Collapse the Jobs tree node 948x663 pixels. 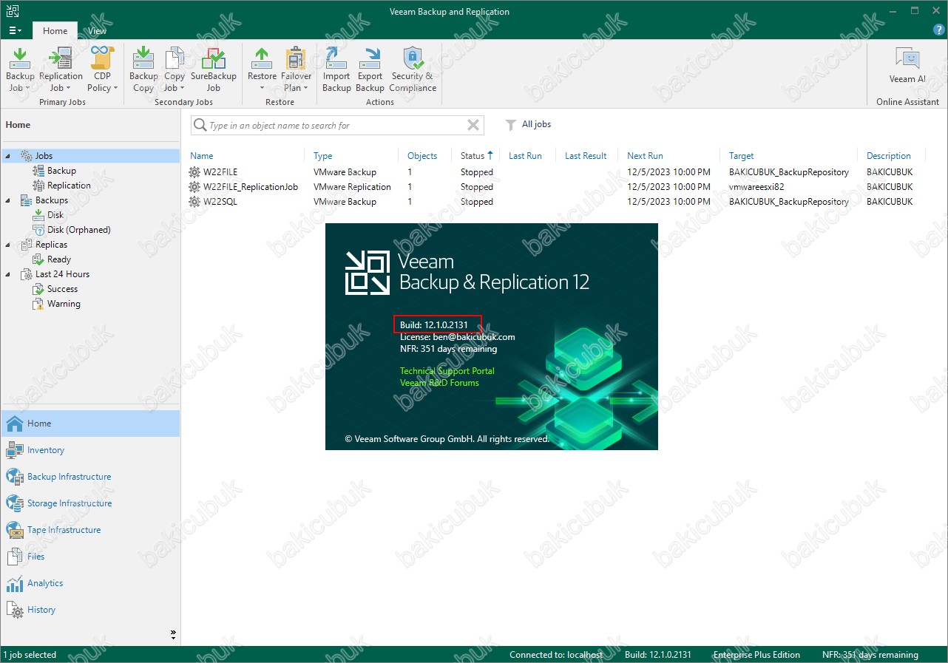pyautogui.click(x=7, y=156)
